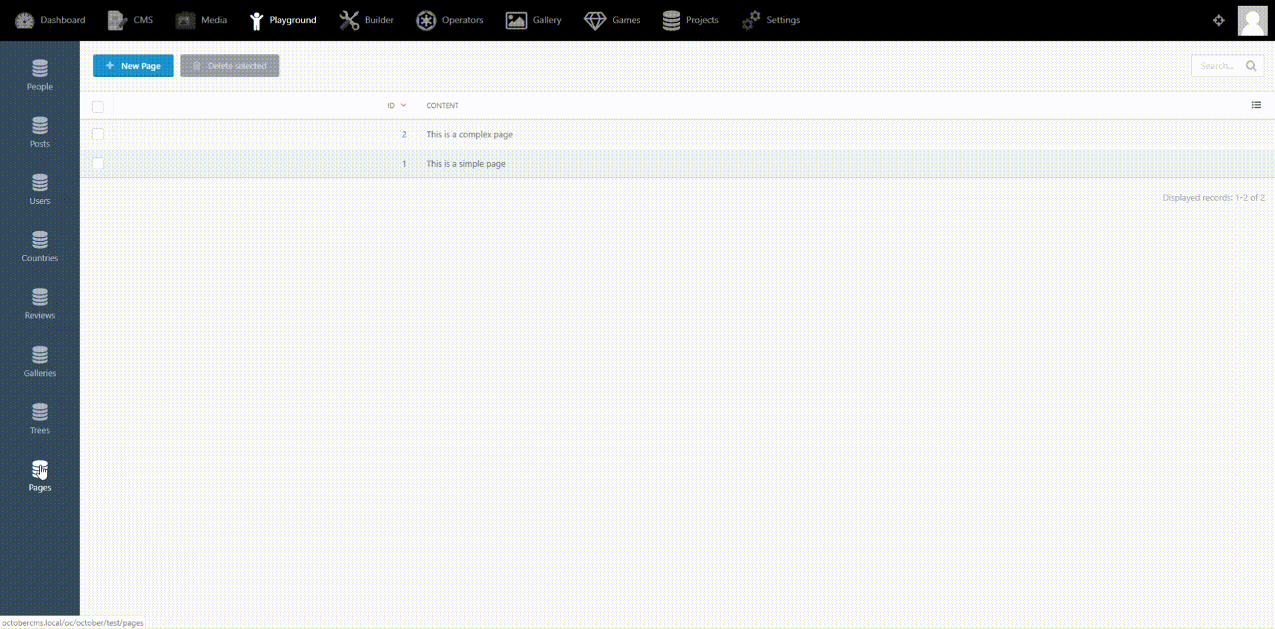Open People in the sidebar
This screenshot has width=1275, height=629.
click(x=40, y=75)
